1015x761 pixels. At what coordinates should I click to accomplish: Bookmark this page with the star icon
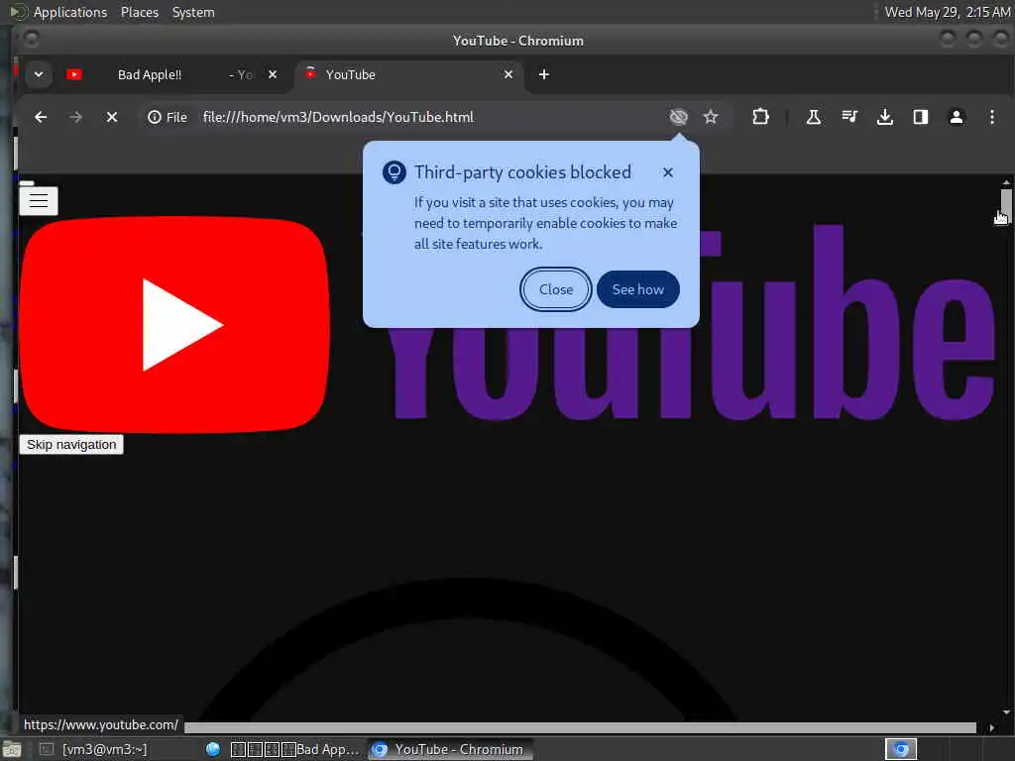(x=711, y=117)
